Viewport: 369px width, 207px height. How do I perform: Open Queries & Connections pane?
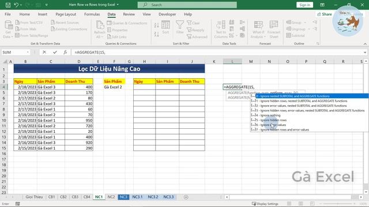(127, 23)
